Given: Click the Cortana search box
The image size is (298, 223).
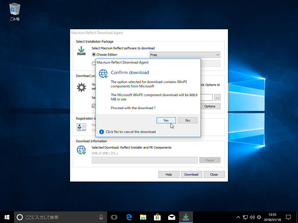Looking at the screenshot, I should [61, 217].
